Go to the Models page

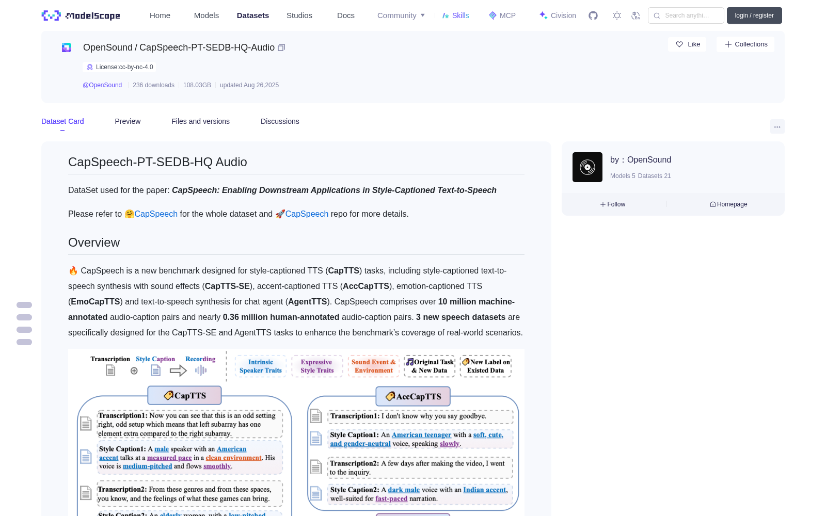[x=206, y=15]
